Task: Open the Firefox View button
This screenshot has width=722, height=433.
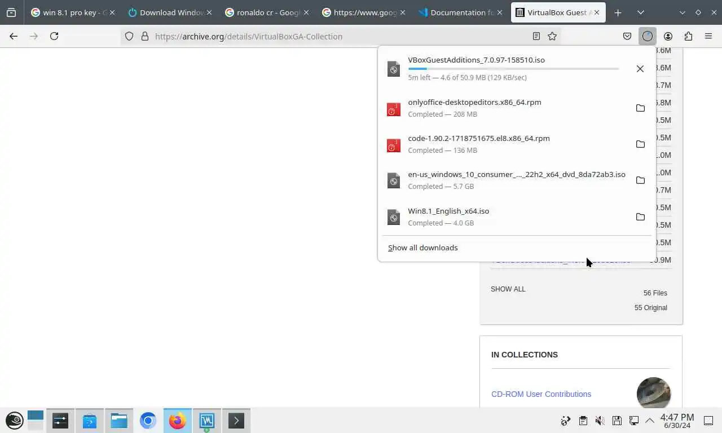Action: (x=11, y=12)
